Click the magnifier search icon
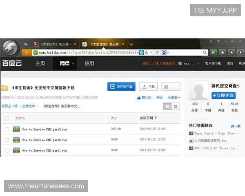 click(x=205, y=53)
